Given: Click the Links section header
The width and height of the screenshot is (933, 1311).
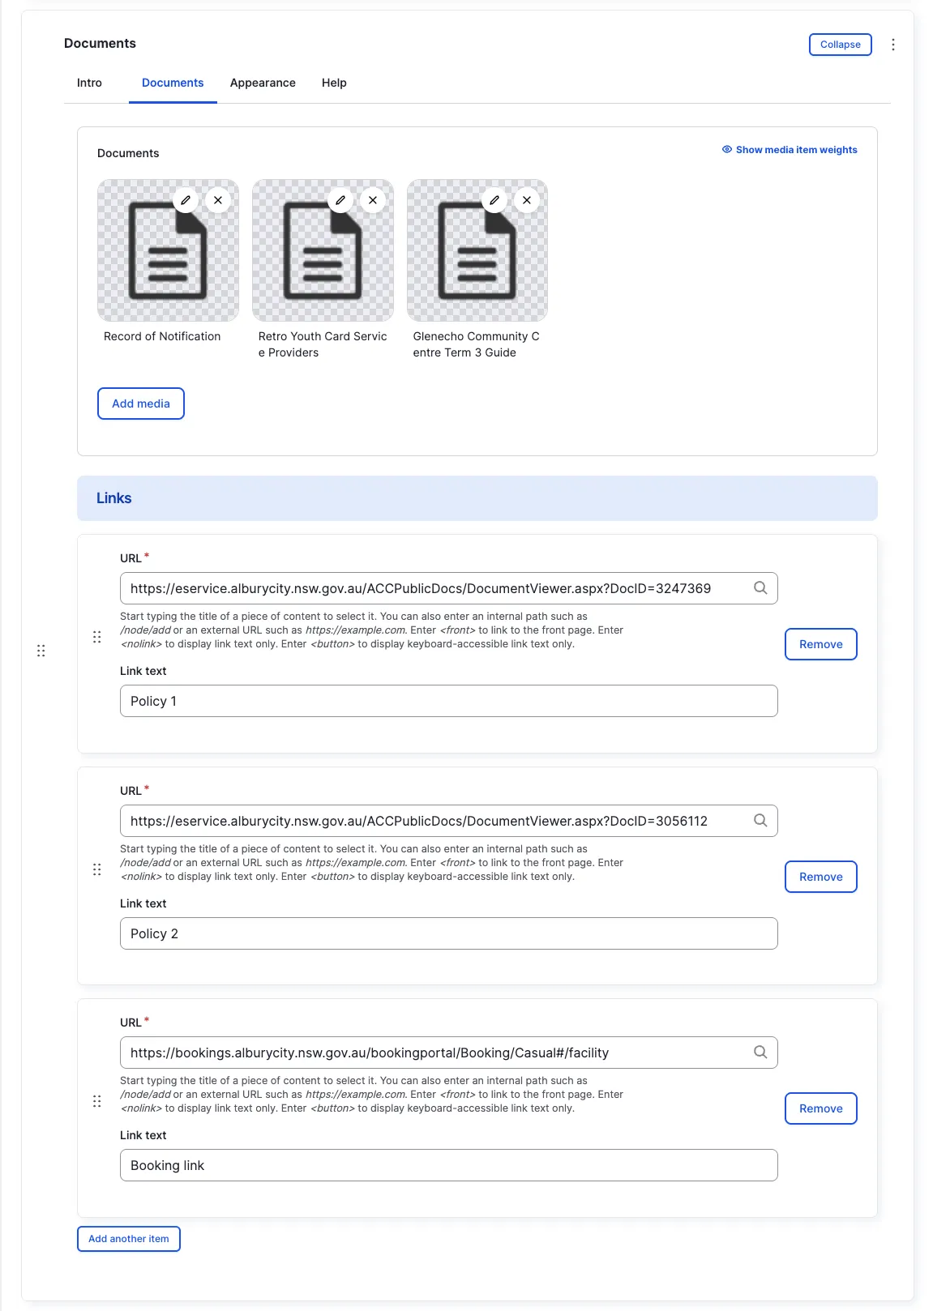Looking at the screenshot, I should 477,498.
